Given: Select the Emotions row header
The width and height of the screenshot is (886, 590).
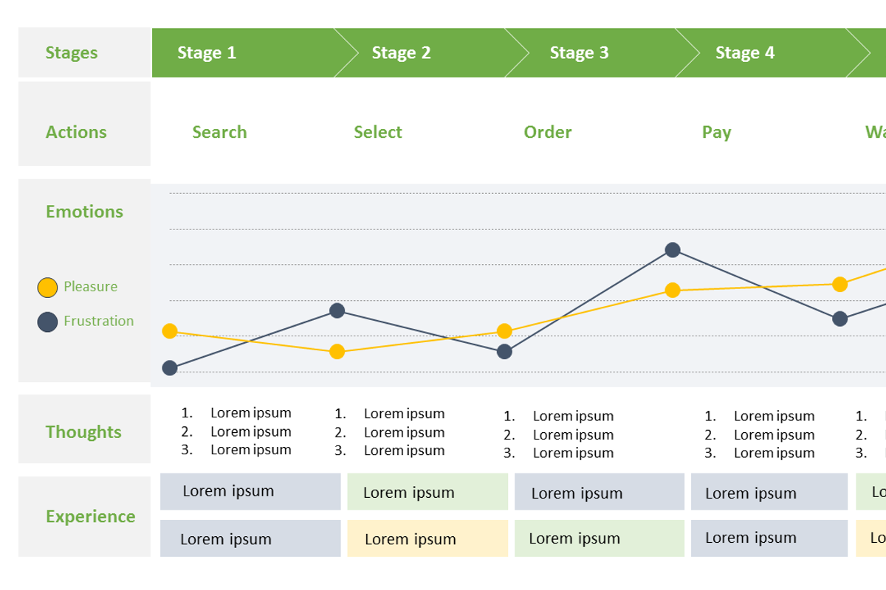Looking at the screenshot, I should pos(83,212).
